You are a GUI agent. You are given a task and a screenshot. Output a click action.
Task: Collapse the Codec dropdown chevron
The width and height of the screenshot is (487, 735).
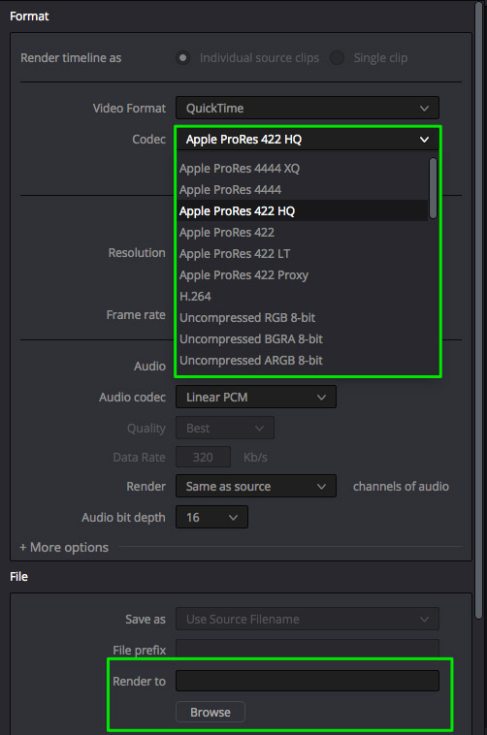tap(424, 140)
